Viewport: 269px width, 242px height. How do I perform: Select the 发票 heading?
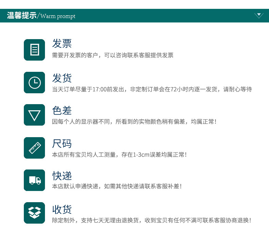pos(62,43)
